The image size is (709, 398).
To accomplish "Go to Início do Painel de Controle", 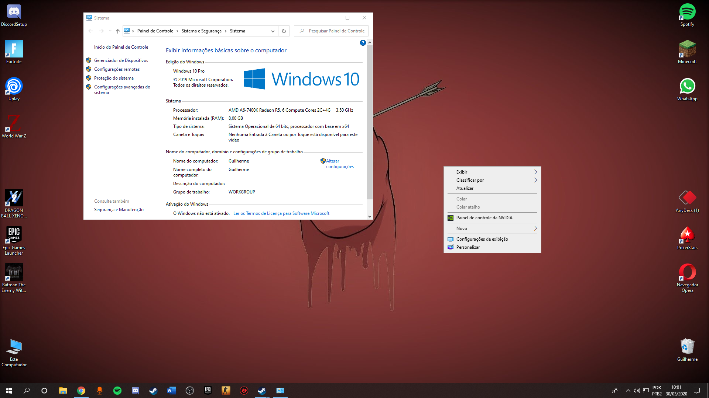I will tap(121, 47).
